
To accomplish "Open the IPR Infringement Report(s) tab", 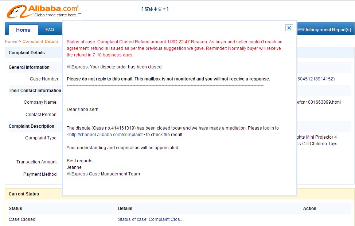I will pos(324,30).
